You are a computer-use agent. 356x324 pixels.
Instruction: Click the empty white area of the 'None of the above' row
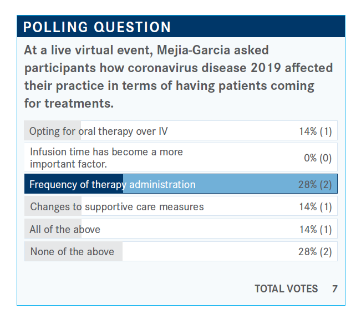pos(211,251)
